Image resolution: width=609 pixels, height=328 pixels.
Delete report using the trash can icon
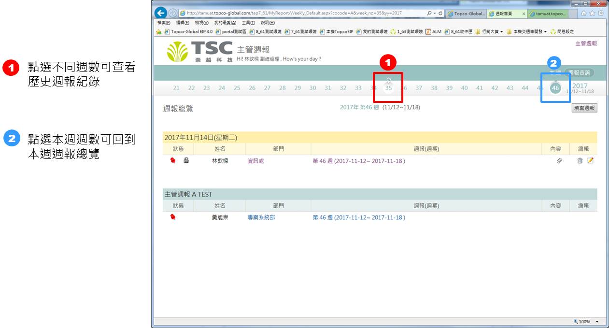coord(580,161)
